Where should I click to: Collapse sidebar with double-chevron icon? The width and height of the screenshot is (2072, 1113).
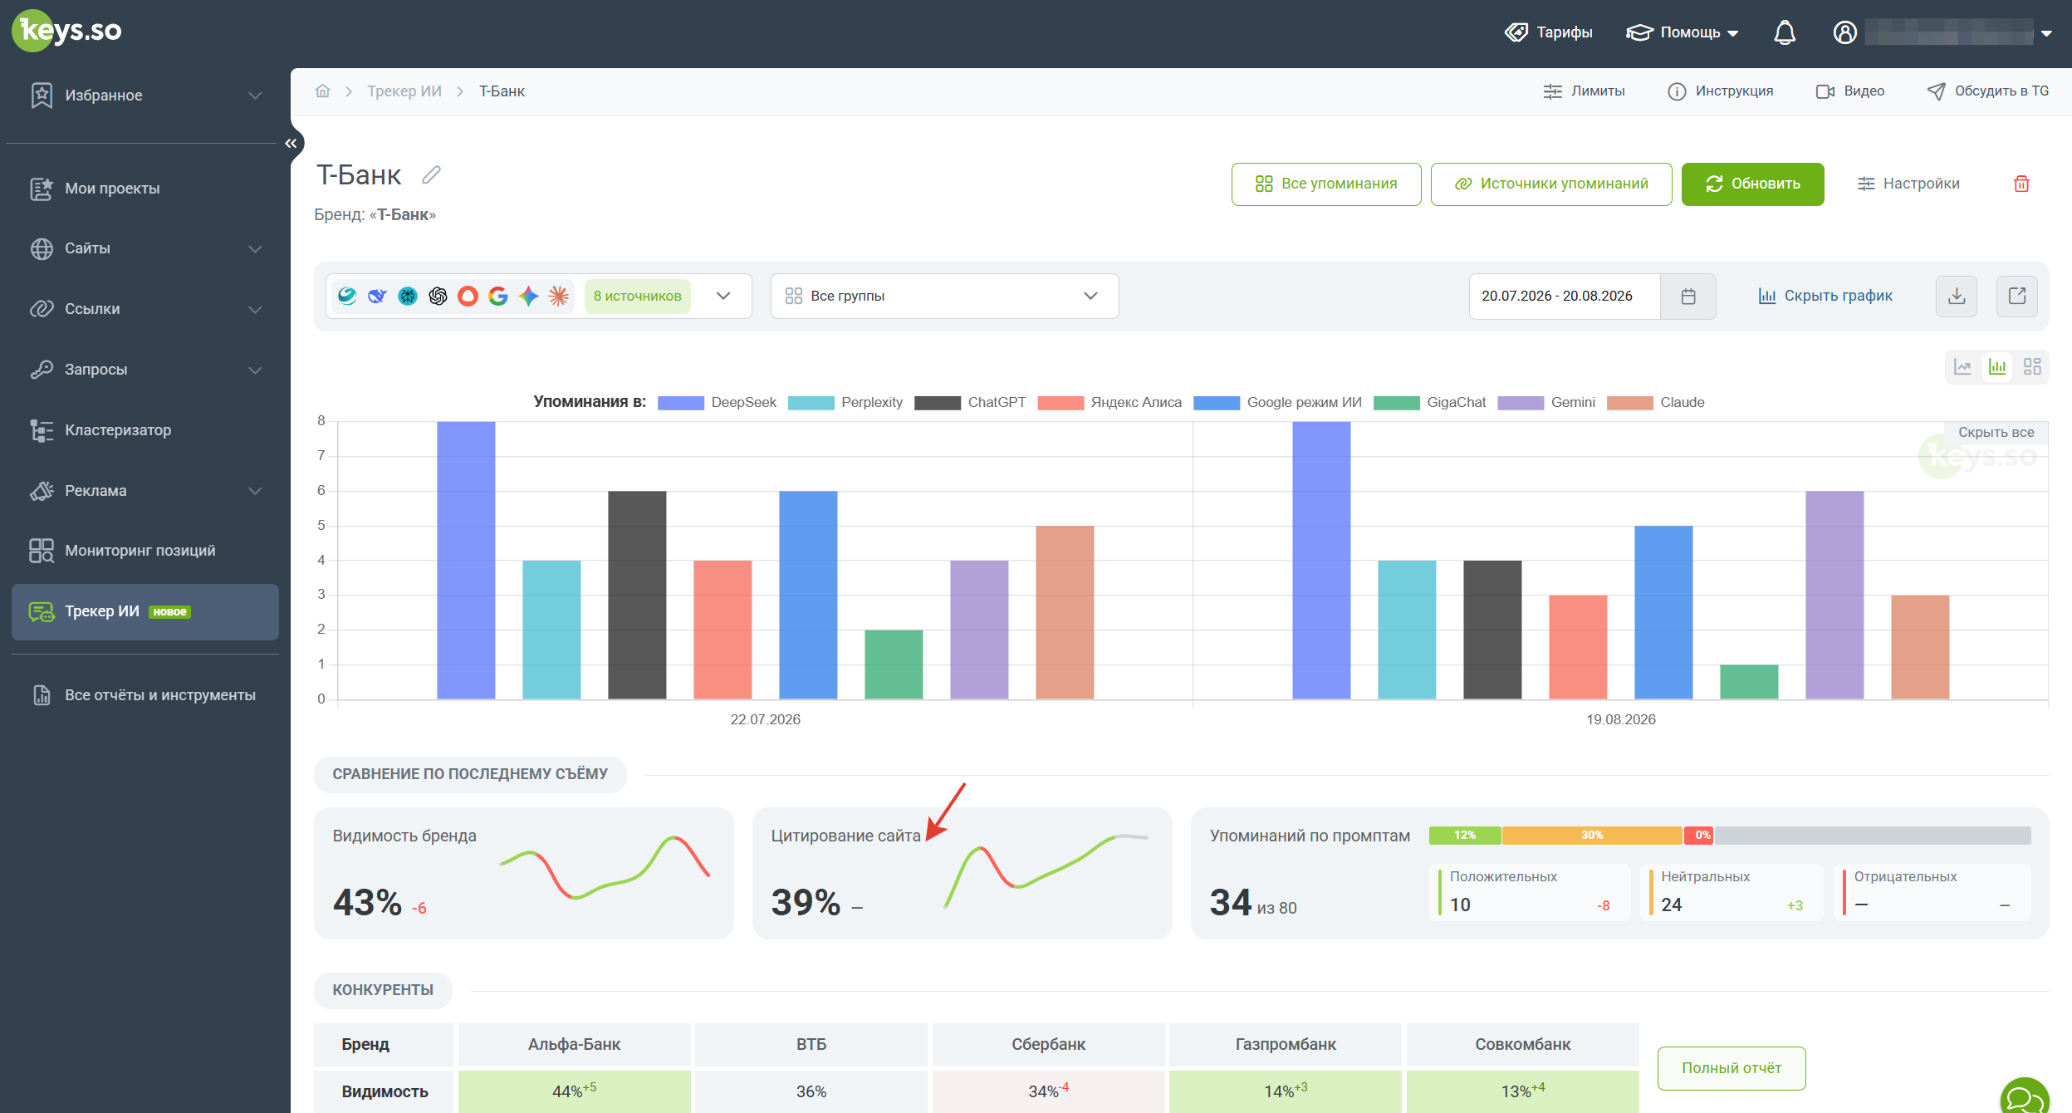pos(291,144)
